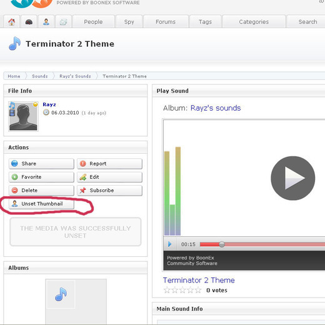Share this sound file
This screenshot has height=325, width=325.
point(41,164)
